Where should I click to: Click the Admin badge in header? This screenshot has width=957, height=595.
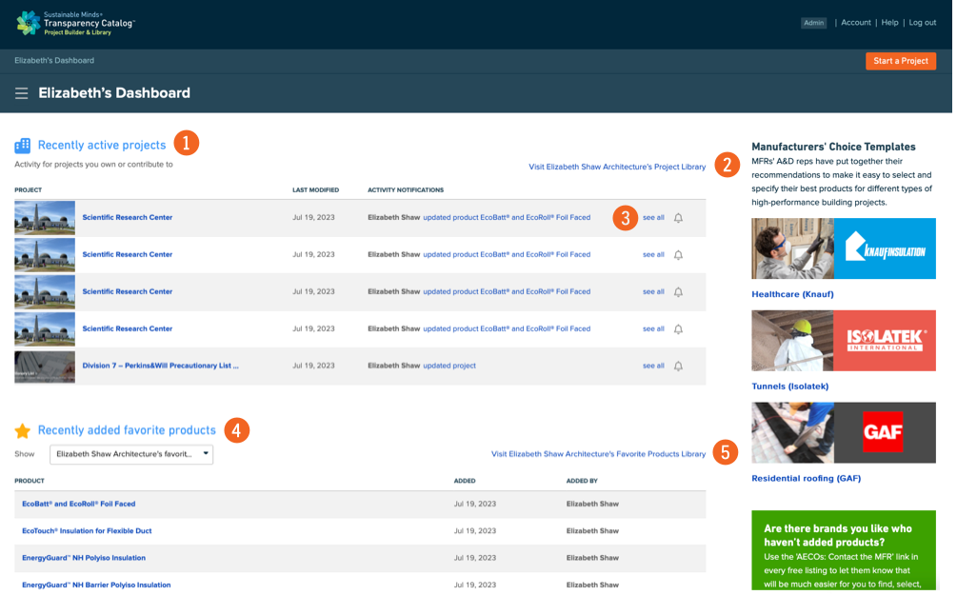813,23
